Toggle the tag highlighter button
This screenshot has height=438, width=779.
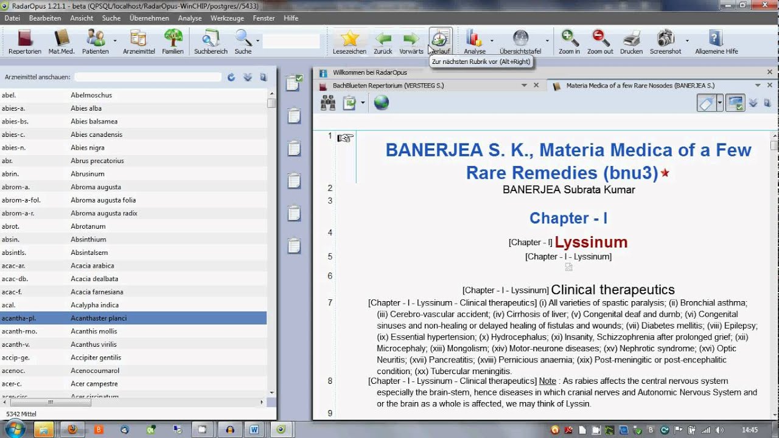click(706, 103)
